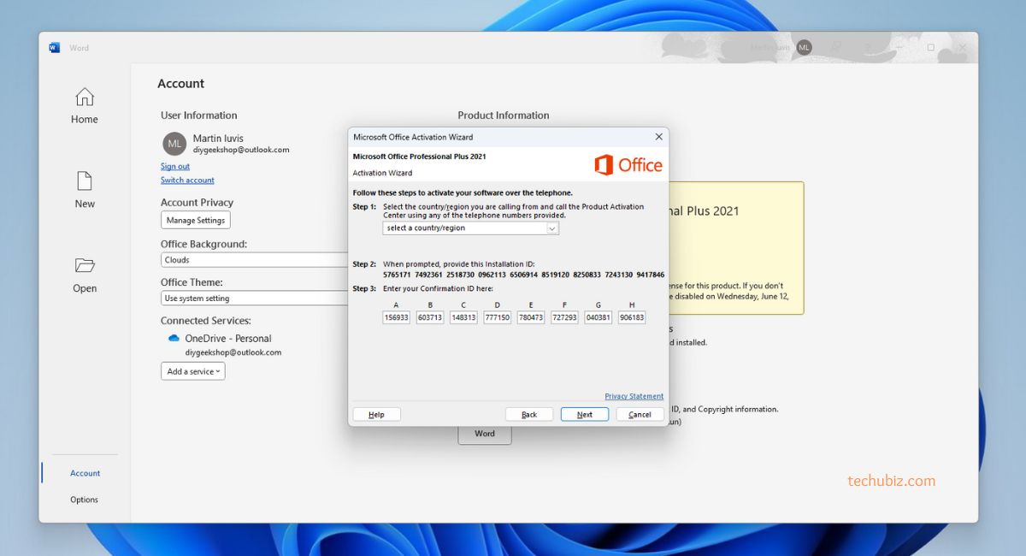Open the Office Theme dropdown
The width and height of the screenshot is (1026, 556).
point(255,299)
